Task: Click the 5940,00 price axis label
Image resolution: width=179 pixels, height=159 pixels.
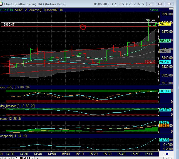Action: [167, 58]
